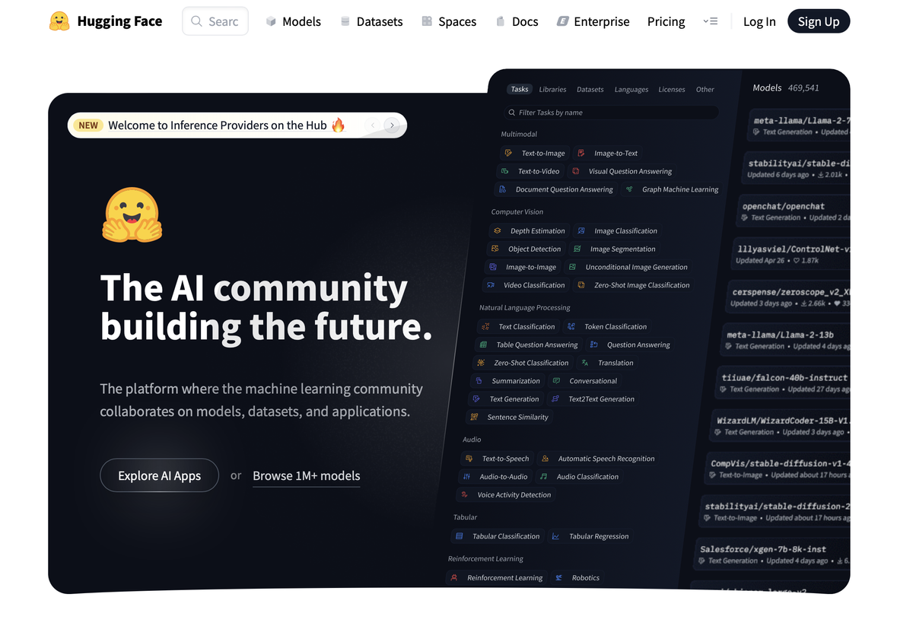Click the Log In link
This screenshot has width=913, height=632.
click(759, 21)
